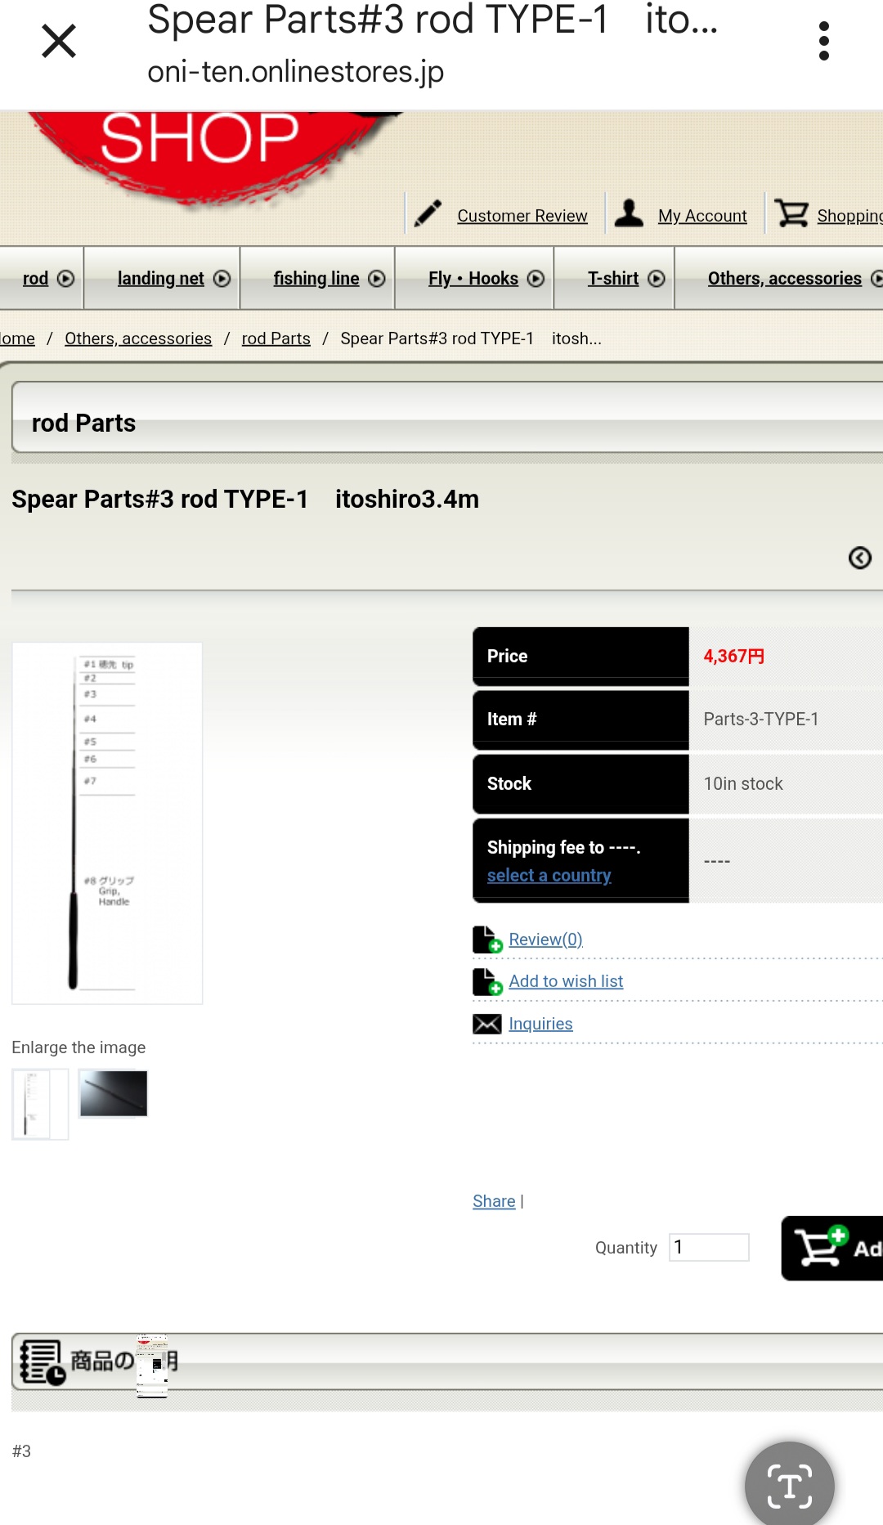Expand the Fly • Hooks category arrow
Viewport: 883px width, 1525px height.
click(536, 279)
